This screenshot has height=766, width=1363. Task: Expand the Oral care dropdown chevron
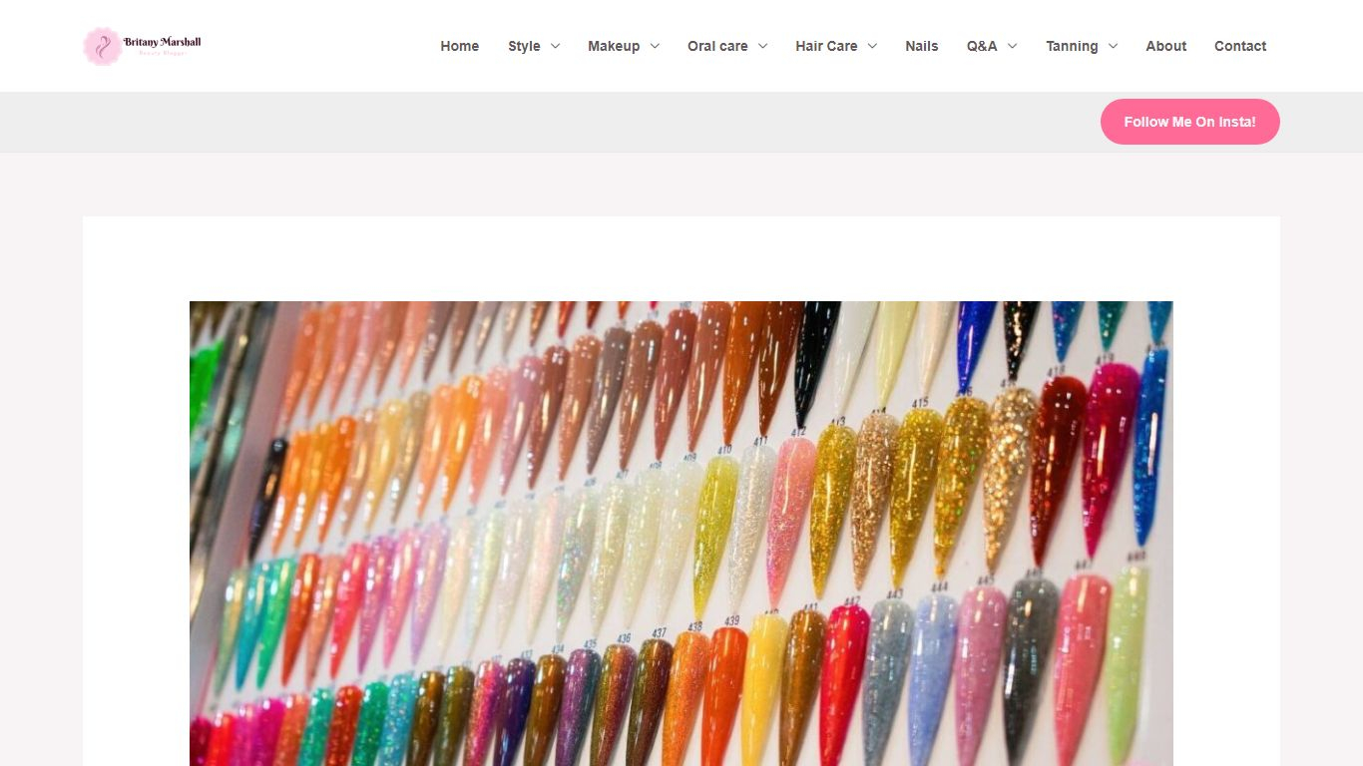tap(762, 46)
